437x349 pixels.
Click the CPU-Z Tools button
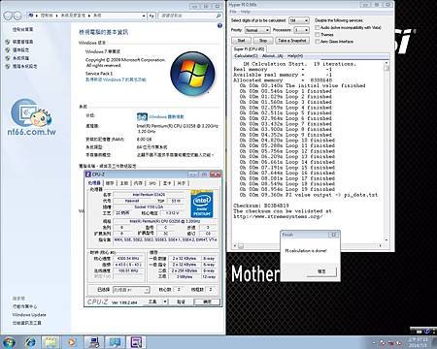[152, 301]
